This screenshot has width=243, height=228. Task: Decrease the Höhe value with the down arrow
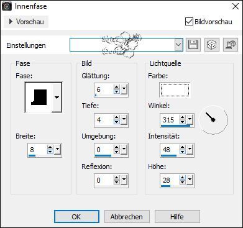tap(182, 183)
